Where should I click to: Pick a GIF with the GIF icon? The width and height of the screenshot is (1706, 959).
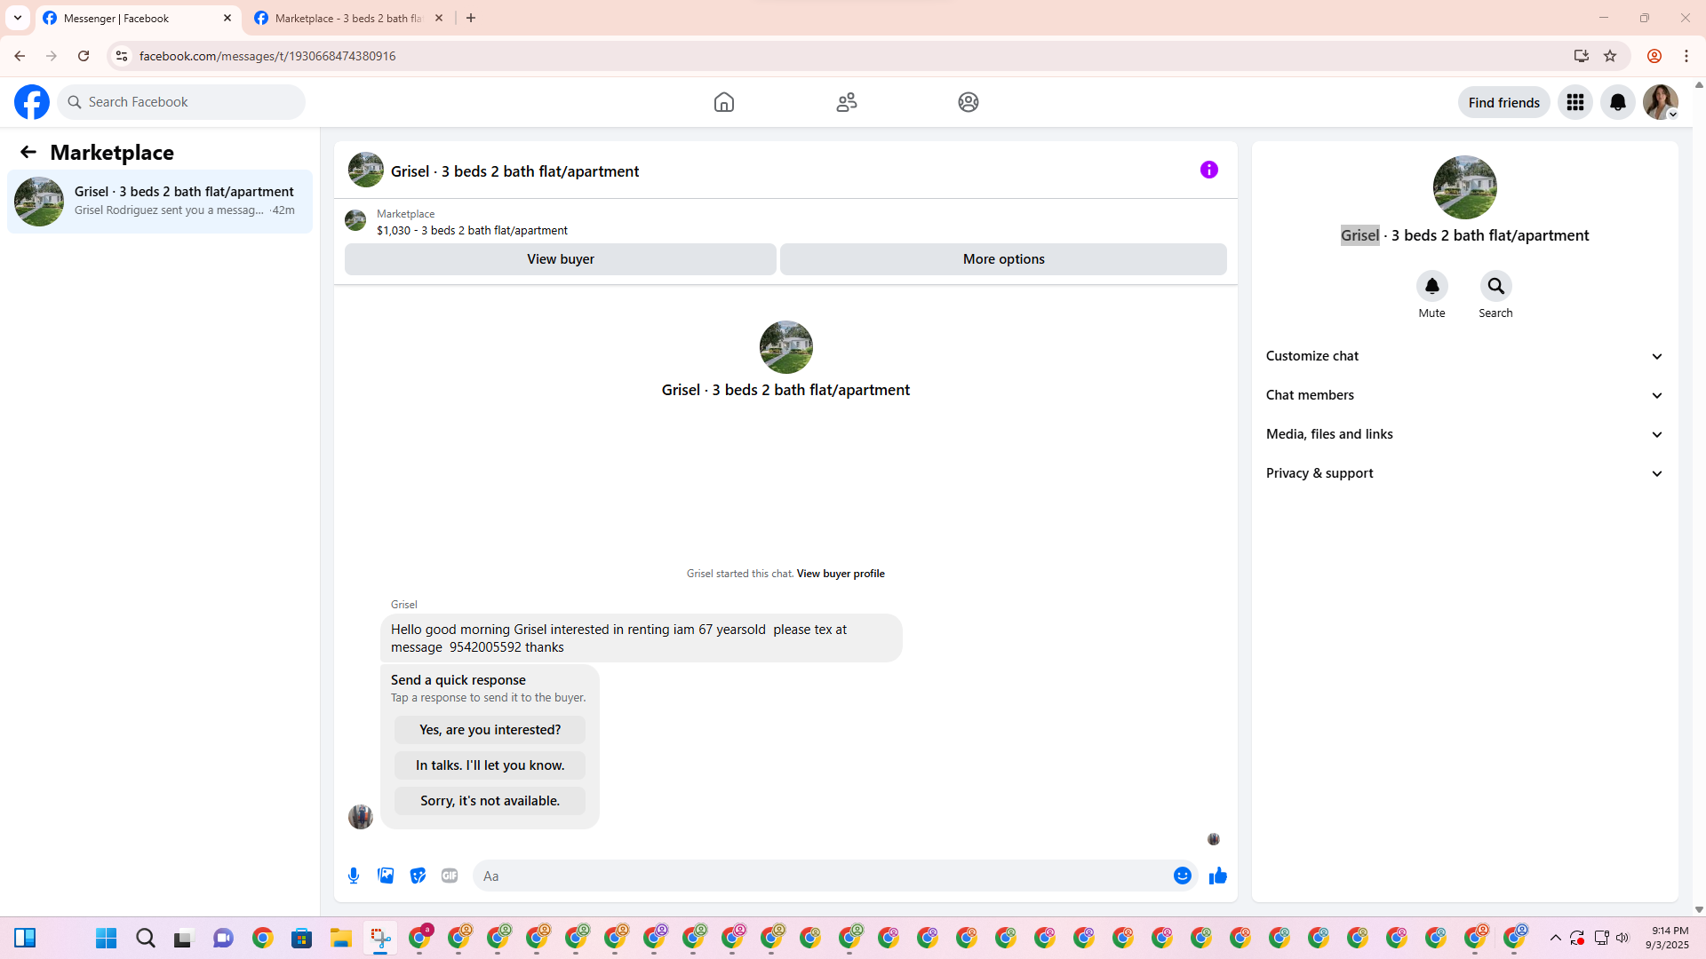coord(450,876)
